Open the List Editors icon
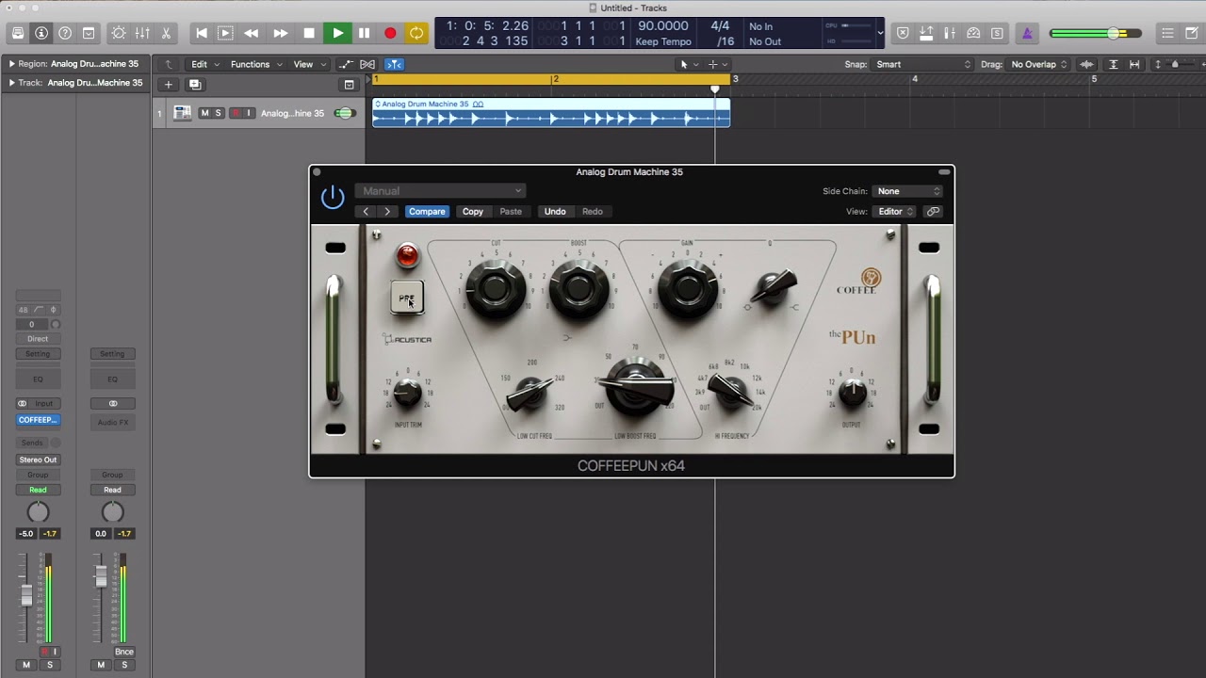The height and width of the screenshot is (678, 1206). pyautogui.click(x=1167, y=33)
